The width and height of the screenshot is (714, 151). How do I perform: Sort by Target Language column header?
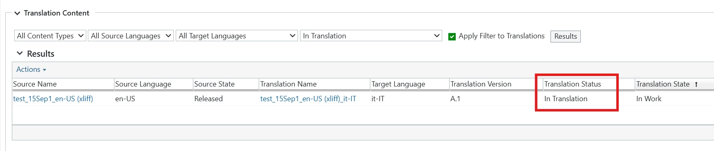point(398,84)
